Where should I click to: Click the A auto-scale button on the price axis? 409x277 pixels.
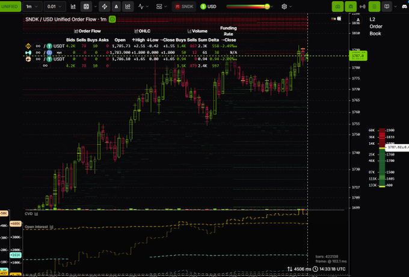click(x=358, y=20)
